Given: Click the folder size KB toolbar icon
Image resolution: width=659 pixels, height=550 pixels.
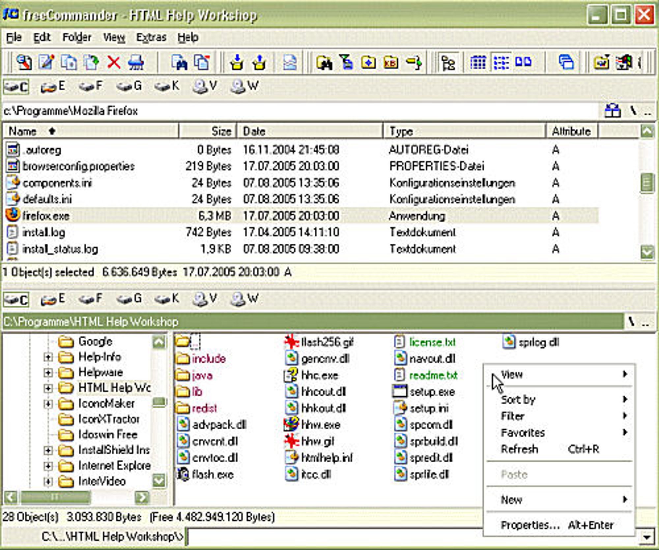Looking at the screenshot, I should pos(391,62).
